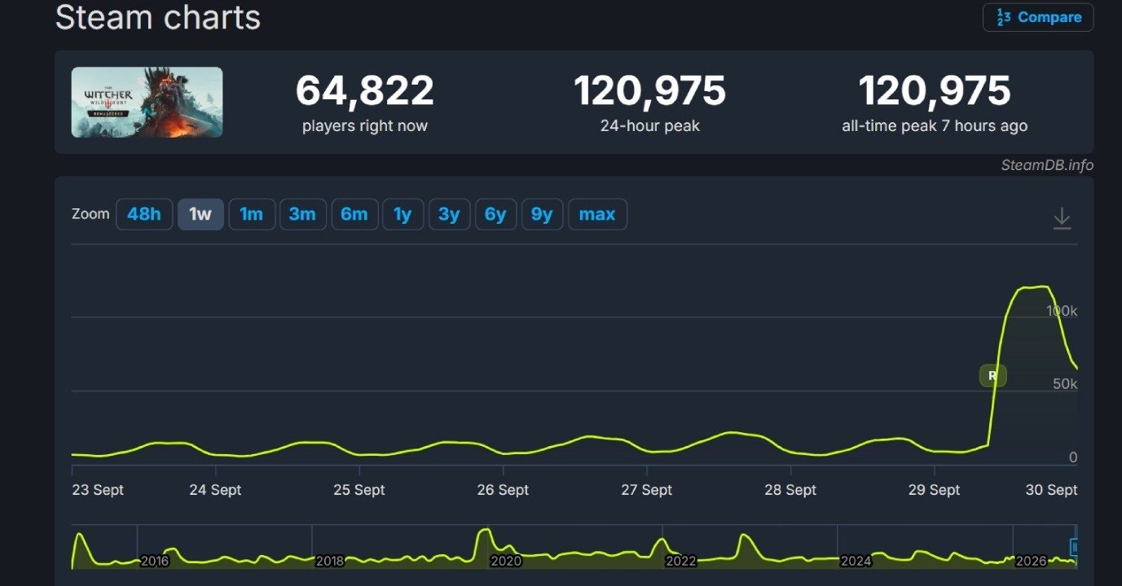The height and width of the screenshot is (586, 1122).
Task: Click 2016 in the navigator timeline
Action: [155, 562]
